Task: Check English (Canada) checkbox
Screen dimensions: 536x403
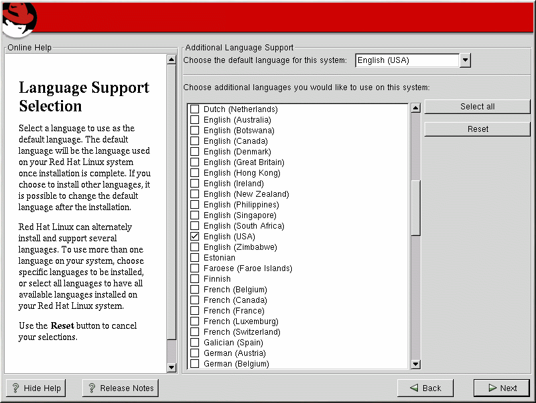Action: pos(194,141)
